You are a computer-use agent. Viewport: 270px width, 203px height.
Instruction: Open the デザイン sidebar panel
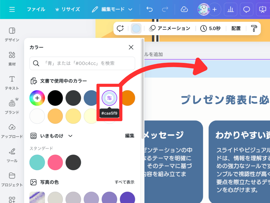pyautogui.click(x=12, y=34)
